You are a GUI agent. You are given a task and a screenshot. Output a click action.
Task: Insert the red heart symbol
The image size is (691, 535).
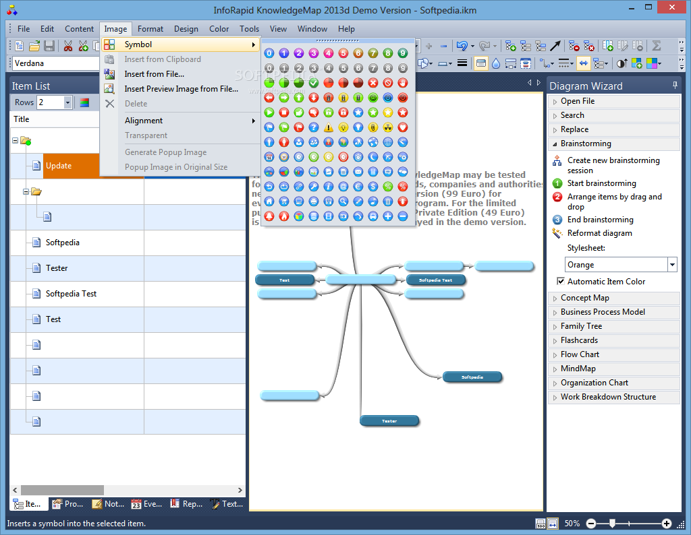tap(402, 127)
